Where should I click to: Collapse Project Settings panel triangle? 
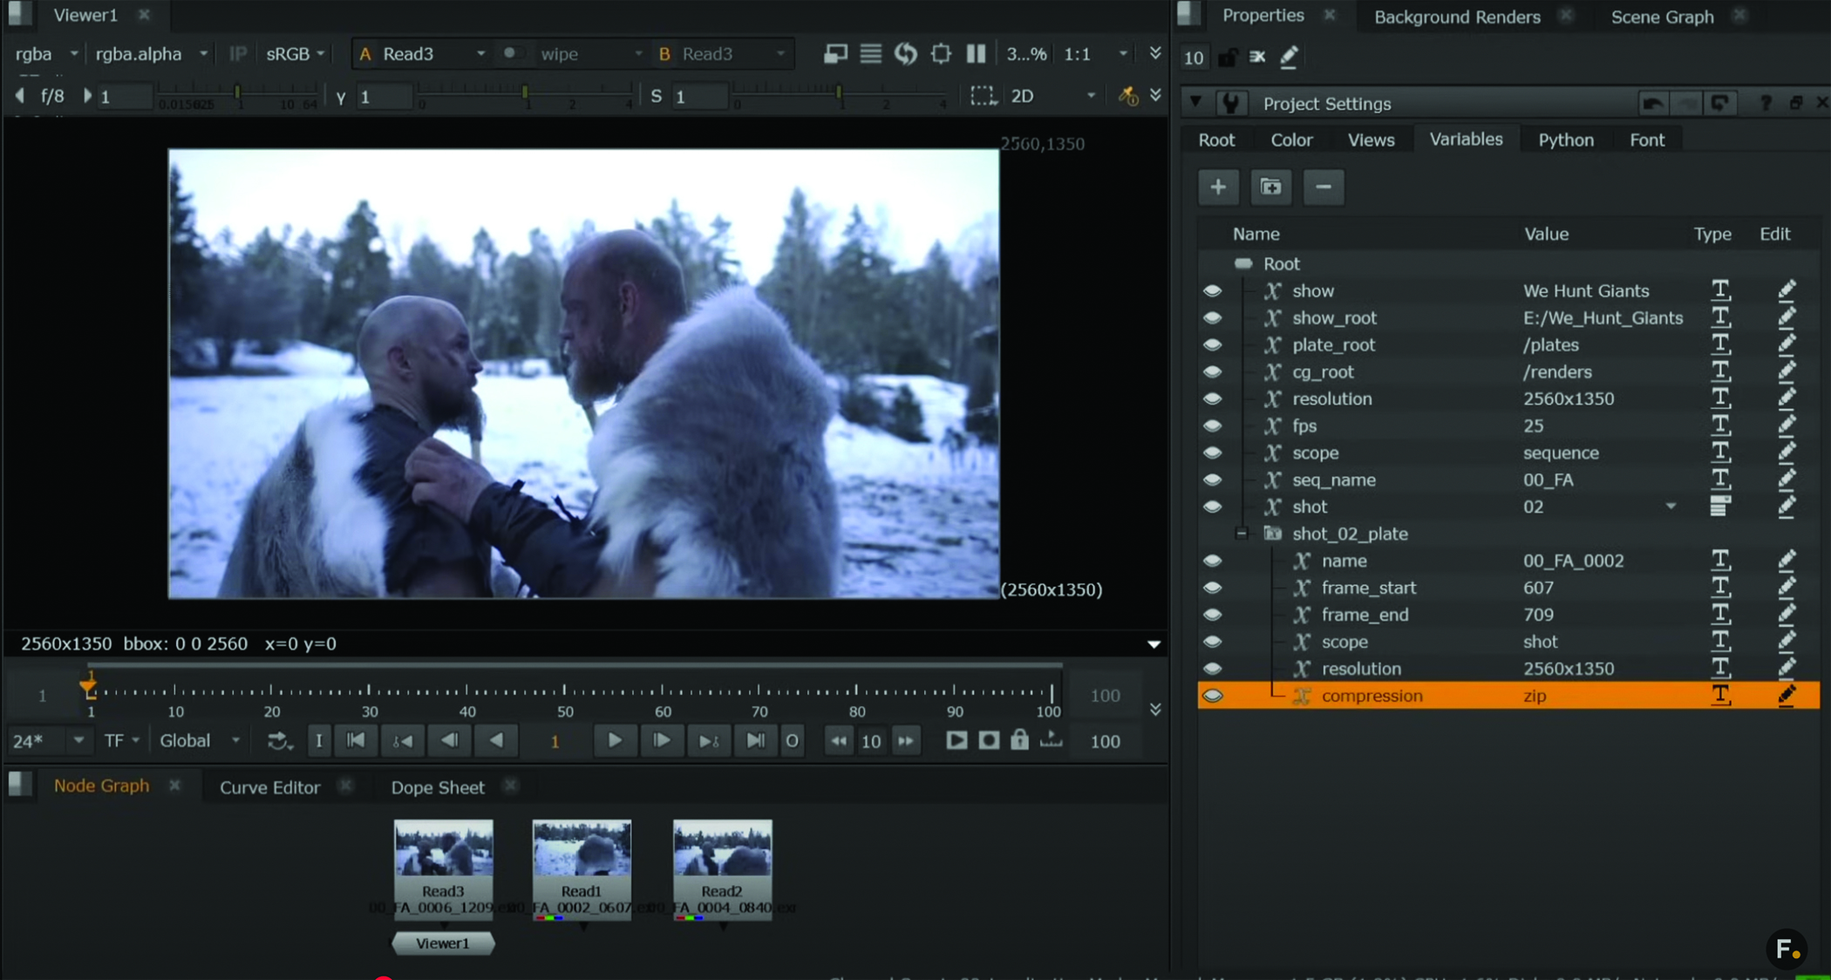click(x=1195, y=103)
